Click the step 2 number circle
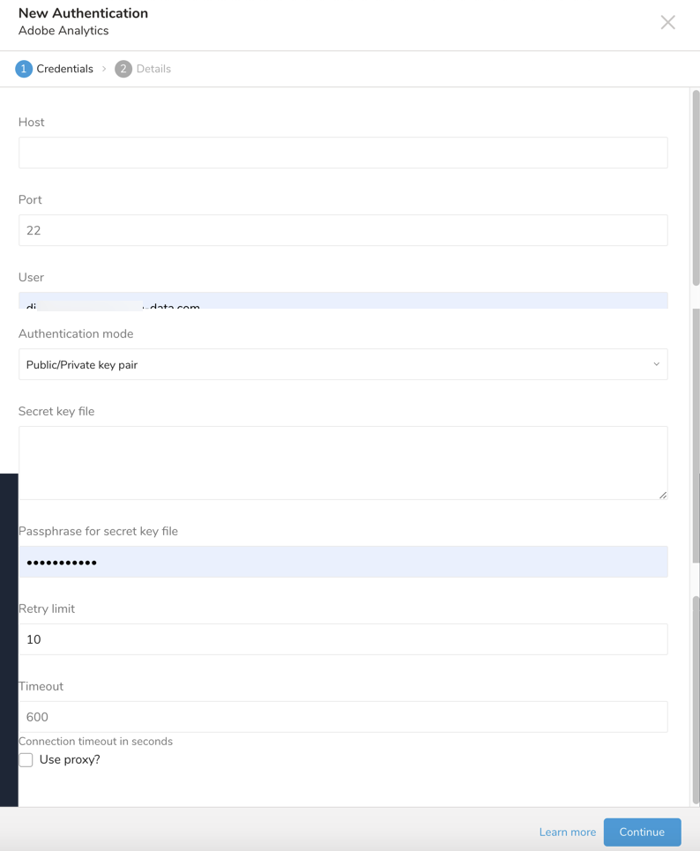Image resolution: width=700 pixels, height=851 pixels. [123, 69]
